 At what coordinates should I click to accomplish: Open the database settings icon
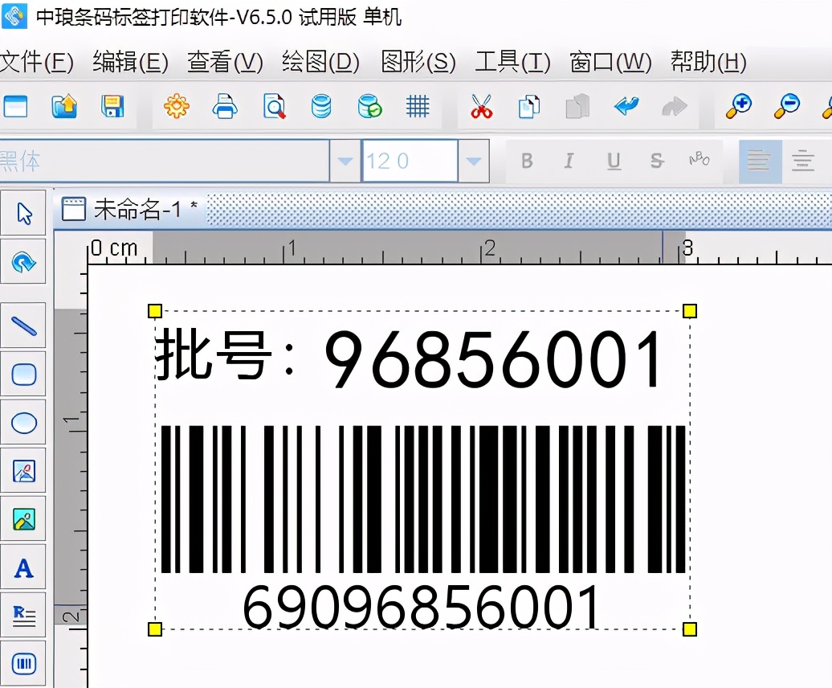click(x=321, y=106)
